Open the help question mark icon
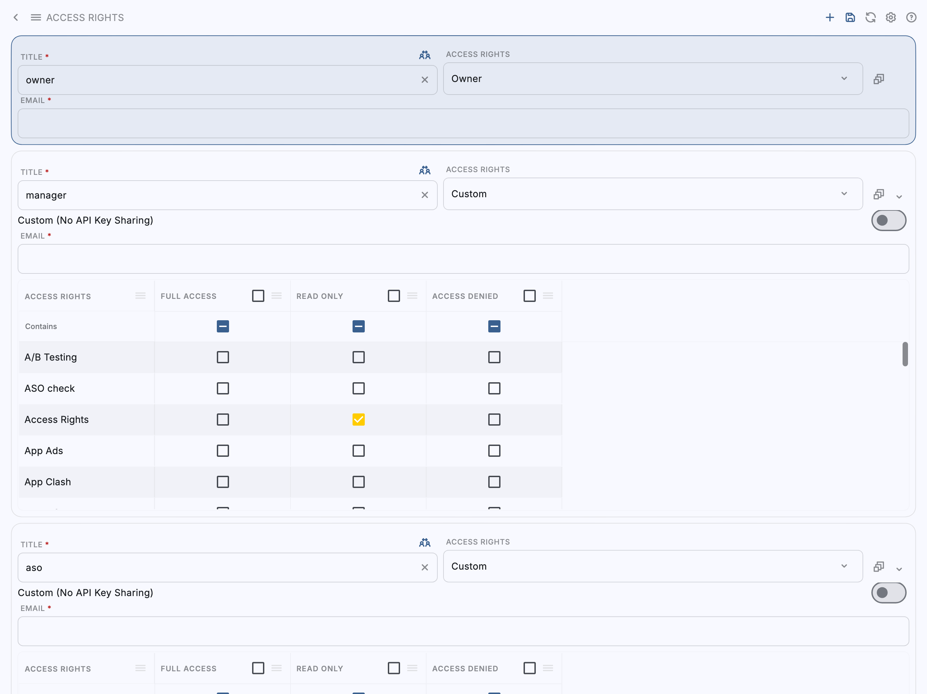The height and width of the screenshot is (694, 927). tap(911, 18)
